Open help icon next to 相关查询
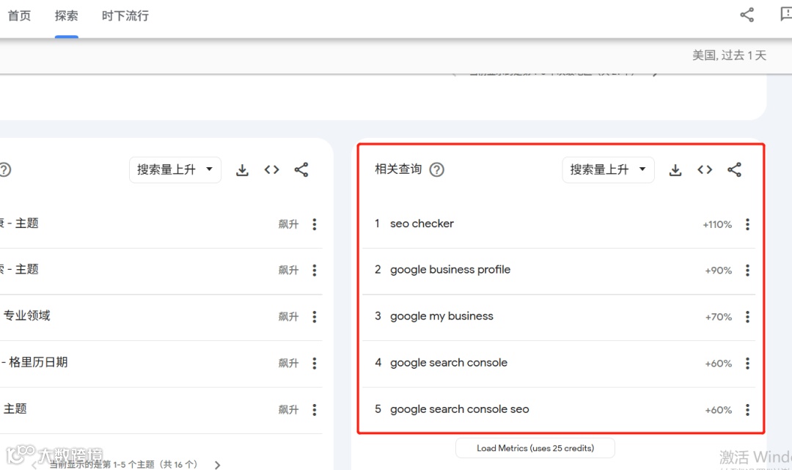The width and height of the screenshot is (792, 470). 437,169
